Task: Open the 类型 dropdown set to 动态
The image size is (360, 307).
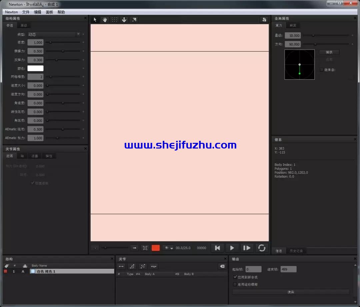Action: (54, 34)
